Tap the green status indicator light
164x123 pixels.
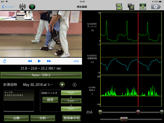tap(32, 7)
